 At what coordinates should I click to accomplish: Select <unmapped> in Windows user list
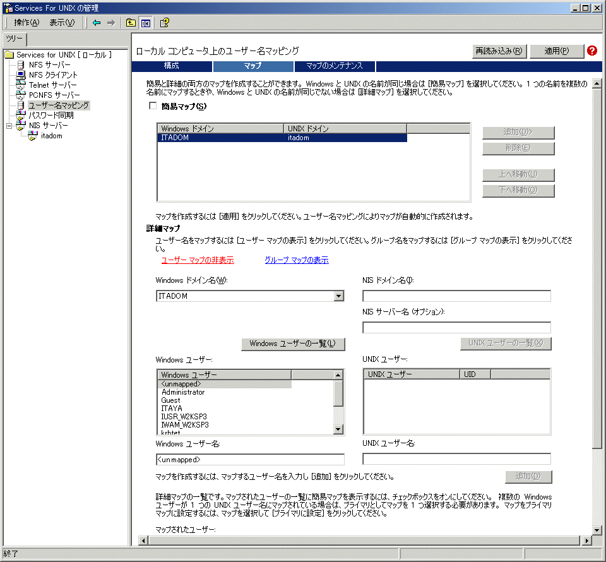tap(224, 384)
